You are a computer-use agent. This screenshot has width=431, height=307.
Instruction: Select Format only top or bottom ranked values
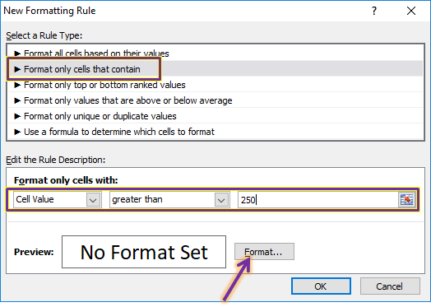click(x=215, y=85)
